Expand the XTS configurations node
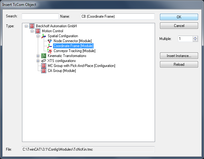 click(38, 61)
